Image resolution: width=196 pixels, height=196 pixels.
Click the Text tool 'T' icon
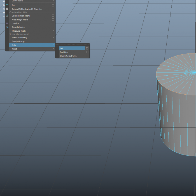7,5
